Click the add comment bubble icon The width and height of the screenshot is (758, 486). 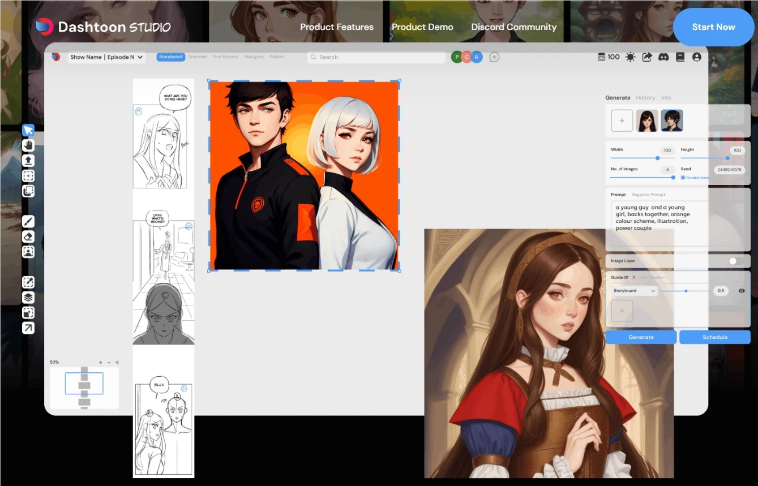494,57
